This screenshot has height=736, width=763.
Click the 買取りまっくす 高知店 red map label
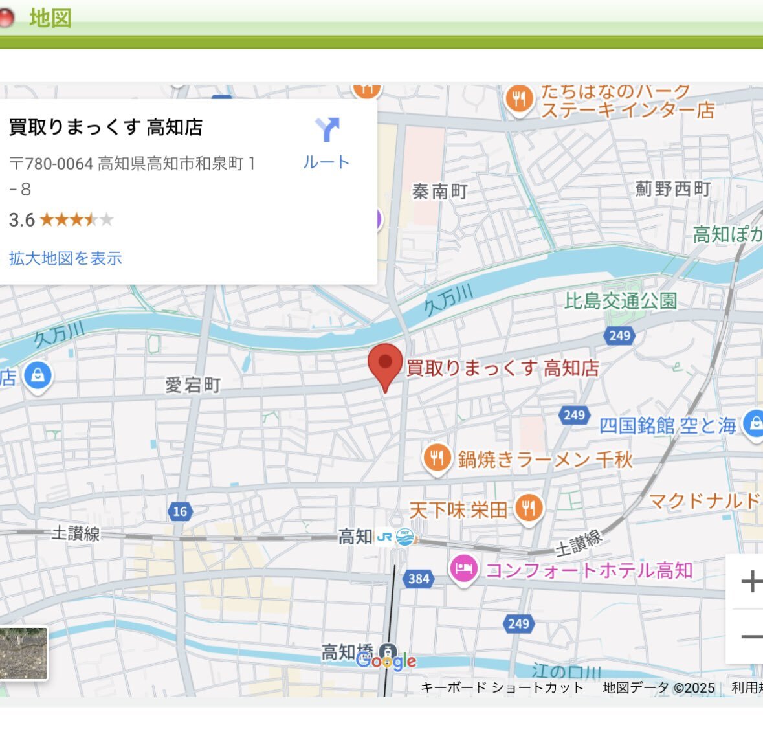pyautogui.click(x=503, y=368)
